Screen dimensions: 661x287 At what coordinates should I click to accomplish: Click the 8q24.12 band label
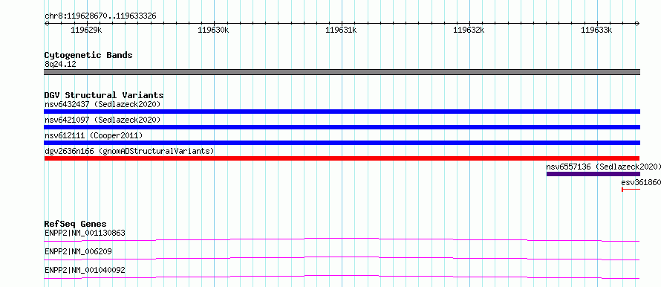click(60, 65)
